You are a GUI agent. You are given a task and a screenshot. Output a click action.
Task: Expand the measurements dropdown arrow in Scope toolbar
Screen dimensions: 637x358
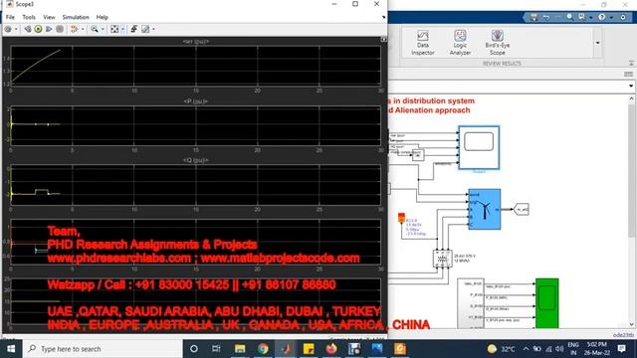pos(153,29)
